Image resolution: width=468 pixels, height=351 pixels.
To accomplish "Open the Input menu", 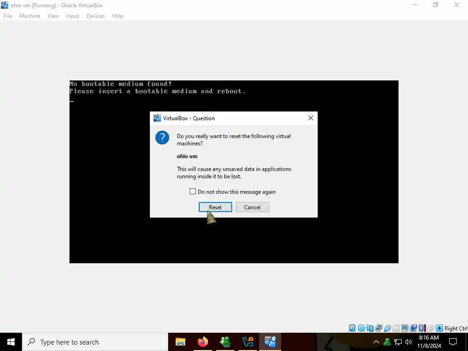I will pos(73,16).
